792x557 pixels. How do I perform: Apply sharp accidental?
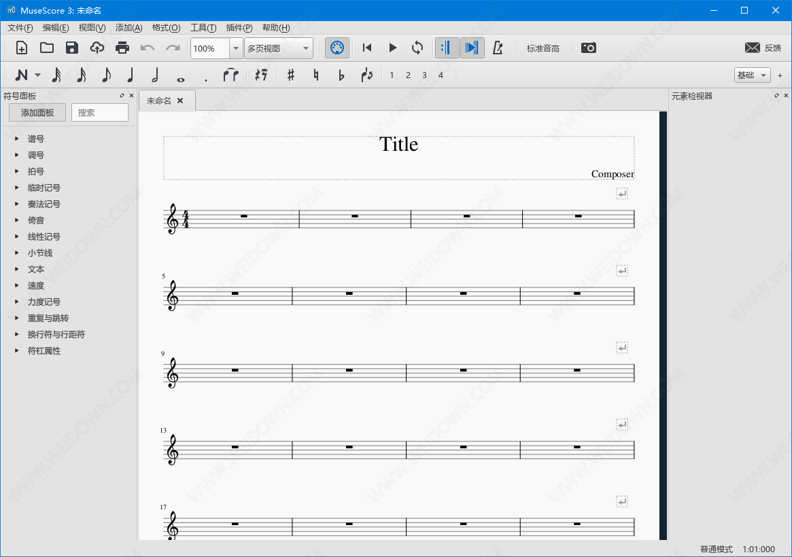click(291, 75)
